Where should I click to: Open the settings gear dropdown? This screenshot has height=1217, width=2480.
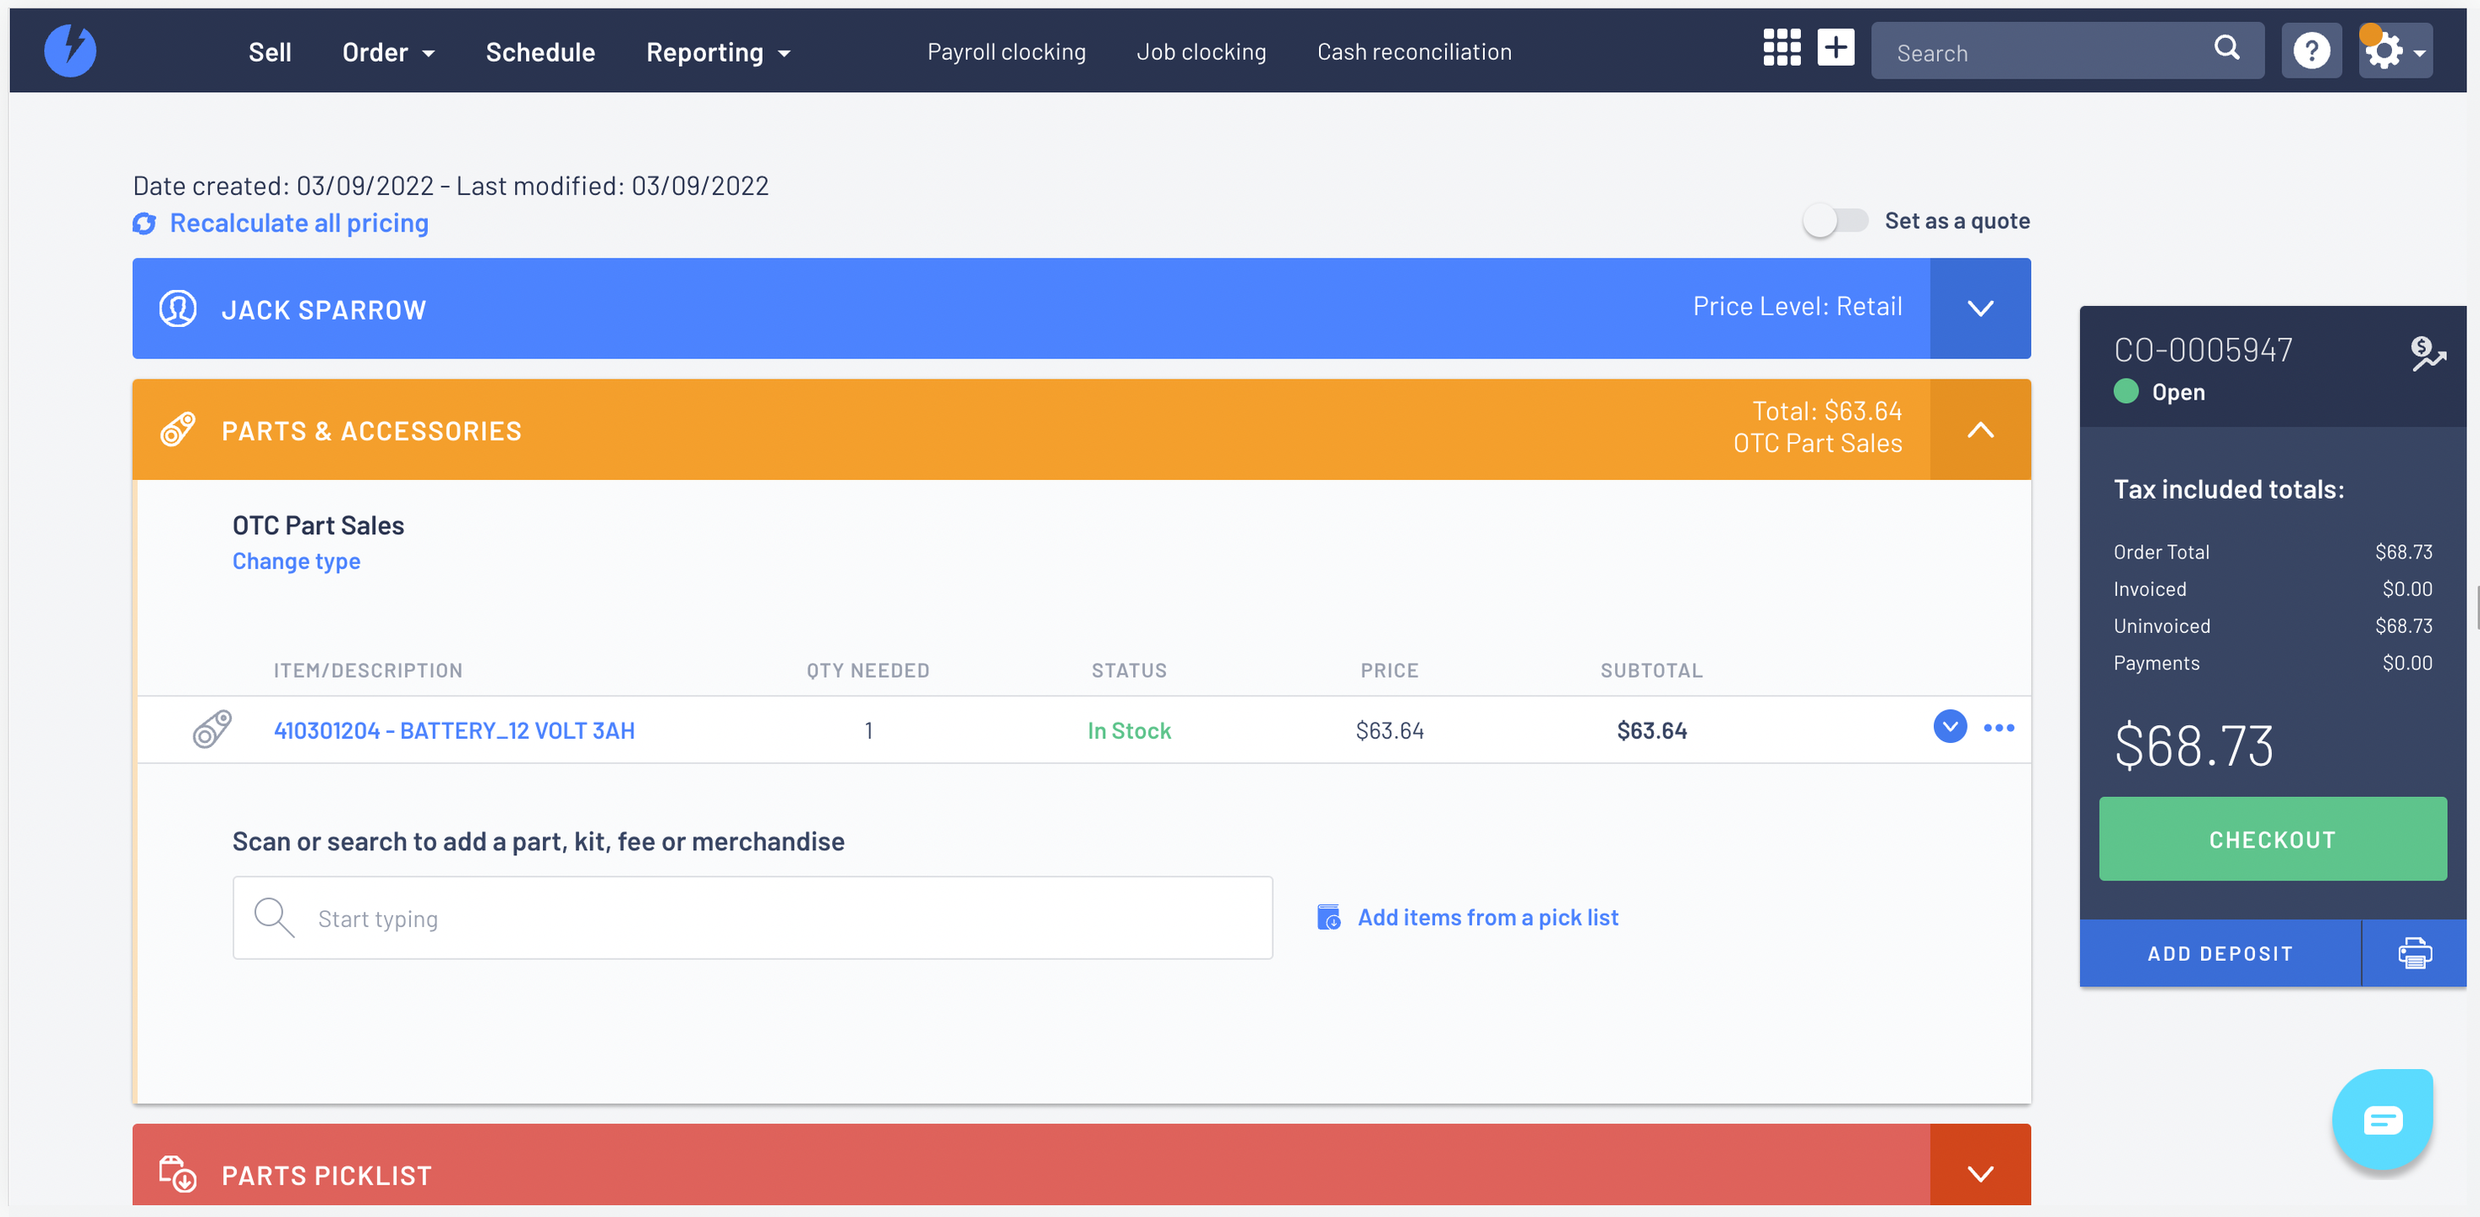[x=2395, y=51]
